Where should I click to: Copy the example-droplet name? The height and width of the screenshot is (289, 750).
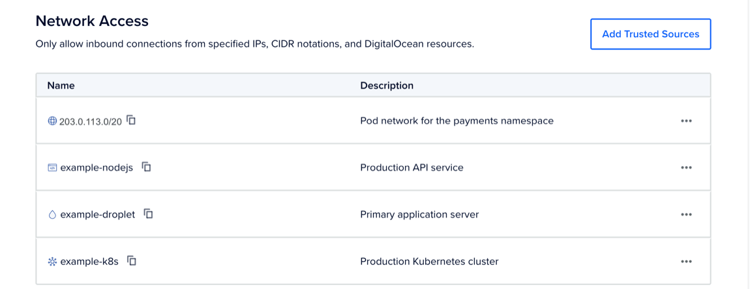coord(148,213)
